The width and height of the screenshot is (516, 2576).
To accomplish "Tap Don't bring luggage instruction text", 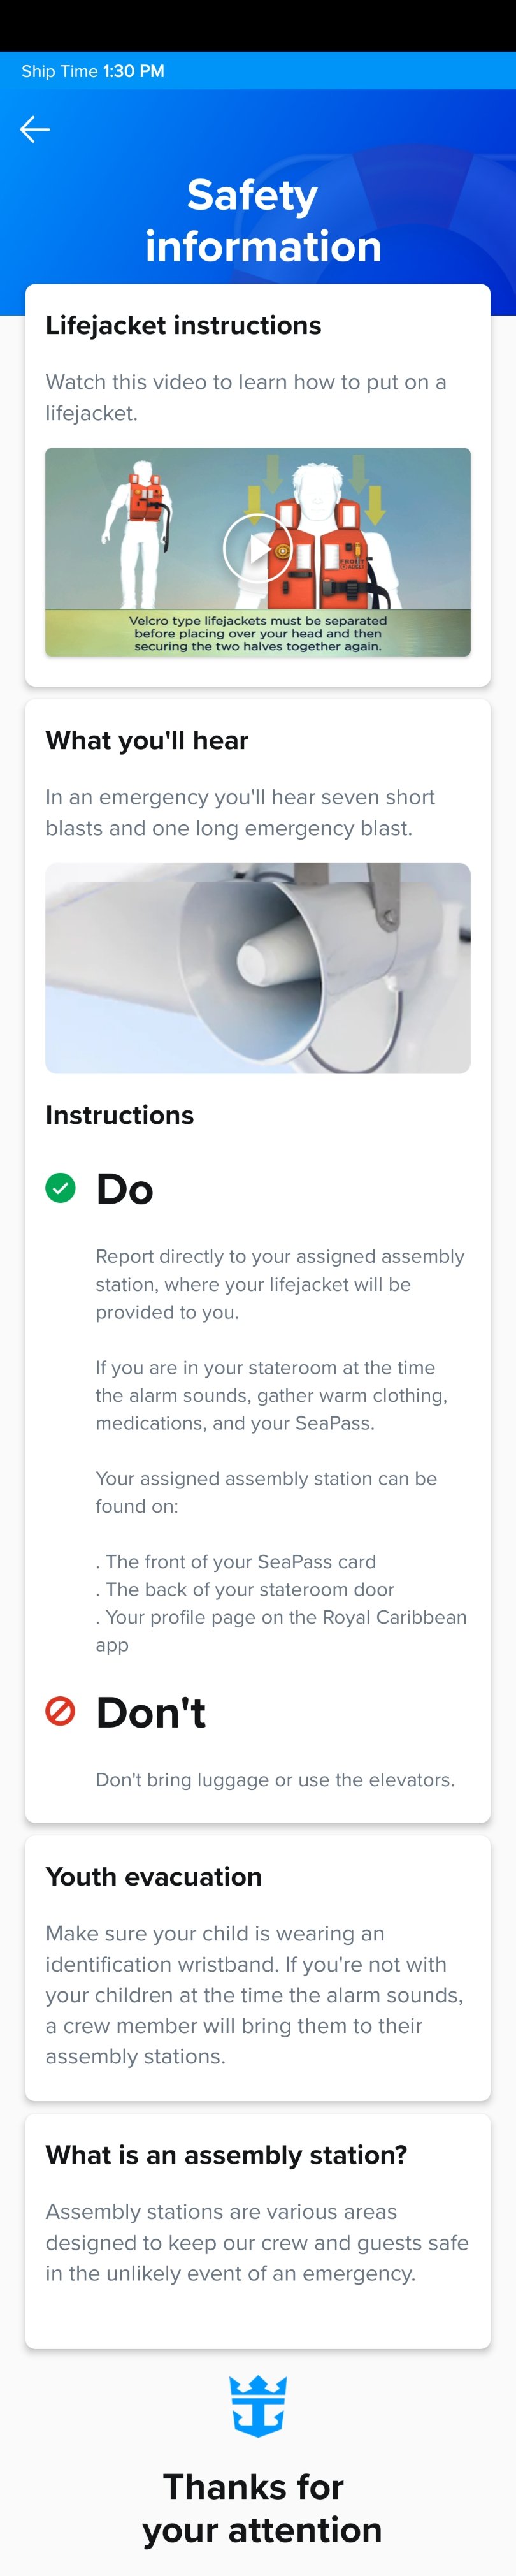I will point(275,1780).
